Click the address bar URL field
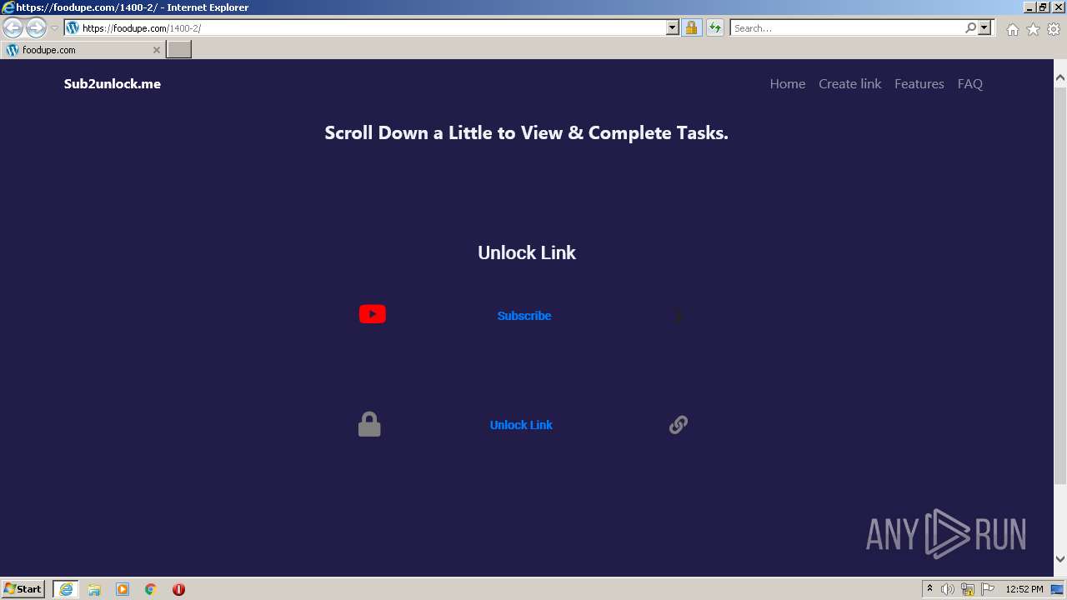Viewport: 1067px width, 600px height. pos(373,27)
